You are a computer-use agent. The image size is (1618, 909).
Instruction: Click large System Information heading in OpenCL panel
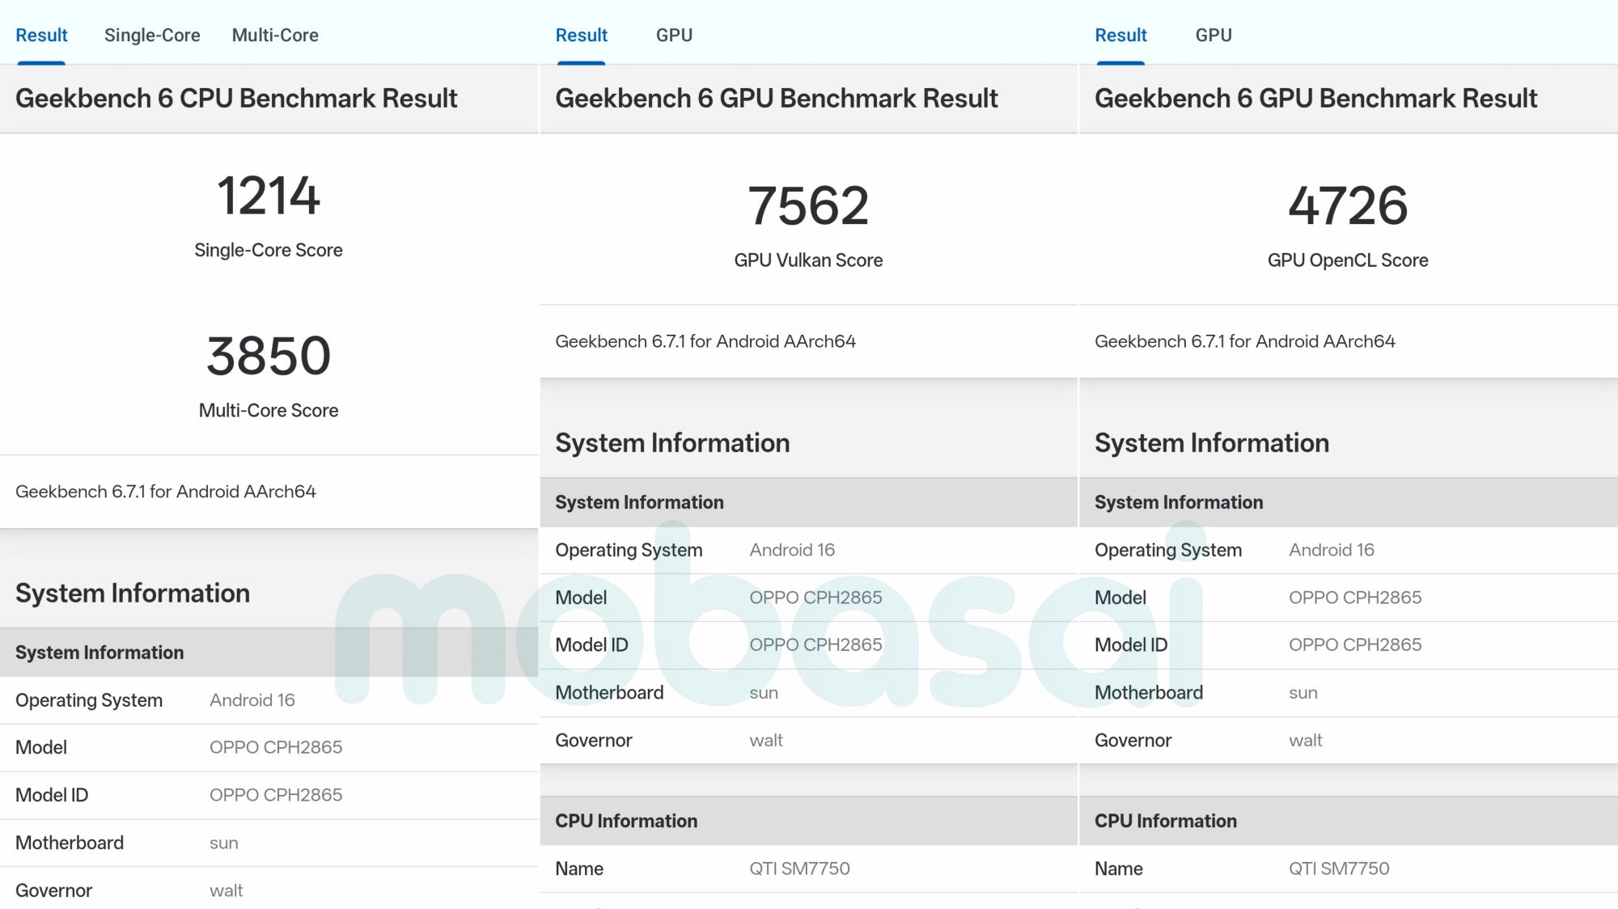[x=1212, y=442]
